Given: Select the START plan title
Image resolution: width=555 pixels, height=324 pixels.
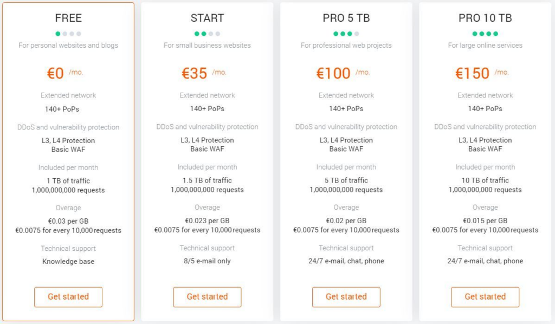Looking at the screenshot, I should click(x=207, y=18).
